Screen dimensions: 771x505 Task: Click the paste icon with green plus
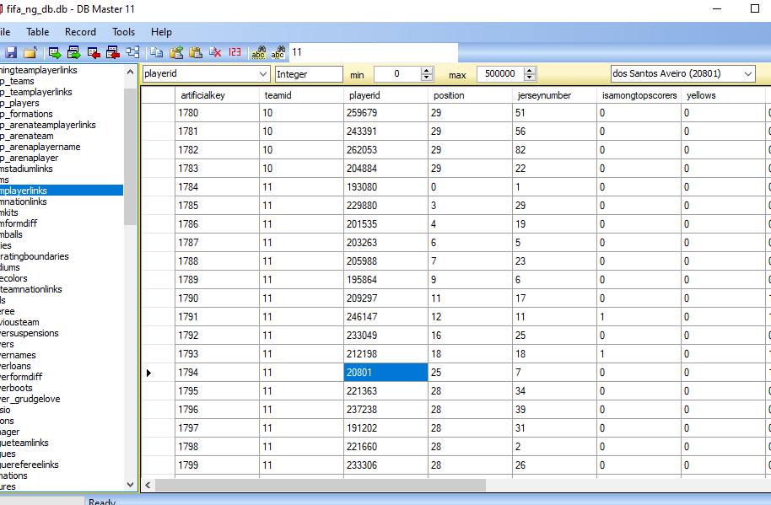(x=176, y=52)
